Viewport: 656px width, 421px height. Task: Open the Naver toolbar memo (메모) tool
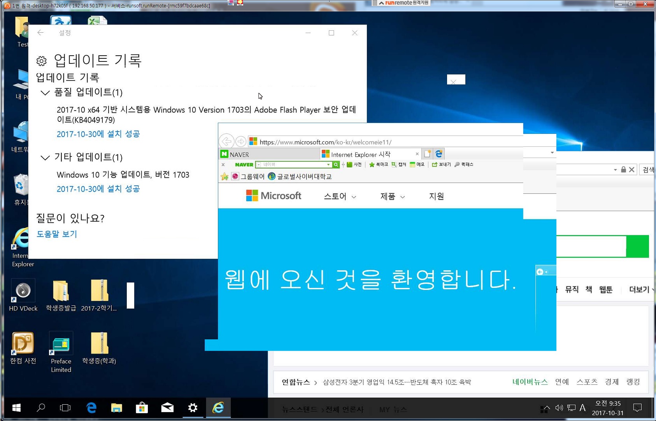[417, 165]
